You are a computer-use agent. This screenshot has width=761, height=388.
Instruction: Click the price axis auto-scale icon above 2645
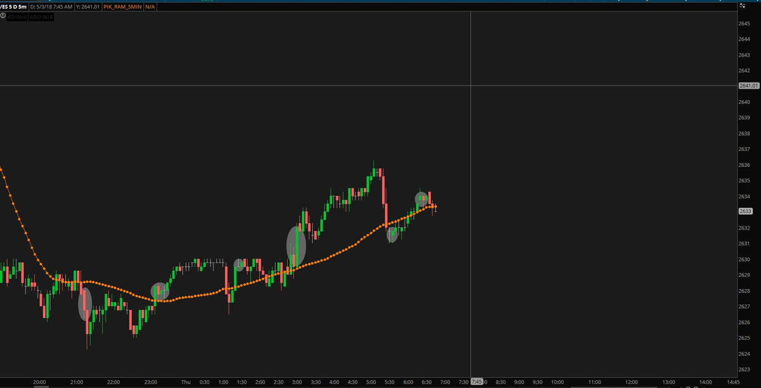[743, 6]
